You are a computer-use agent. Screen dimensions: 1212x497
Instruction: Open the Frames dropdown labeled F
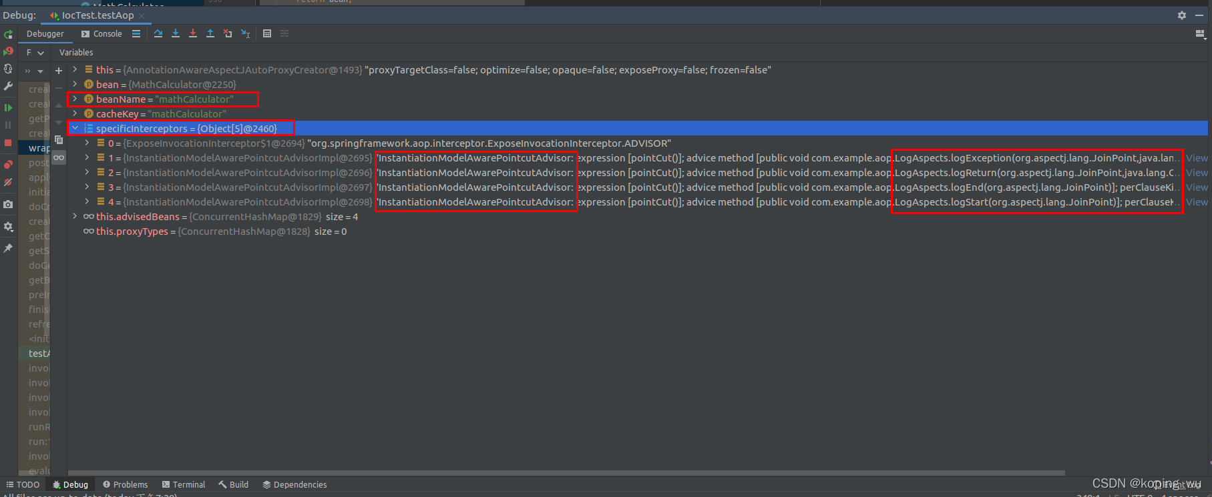coord(35,52)
